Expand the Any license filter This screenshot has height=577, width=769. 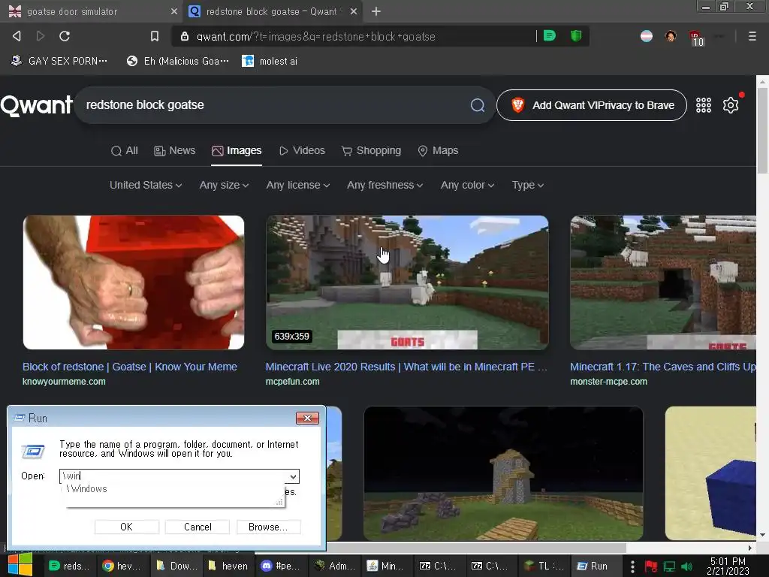(x=298, y=185)
